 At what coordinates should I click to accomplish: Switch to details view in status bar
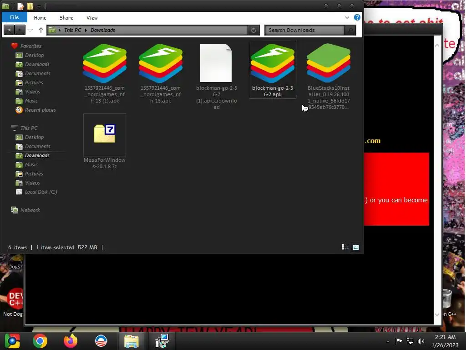point(345,247)
